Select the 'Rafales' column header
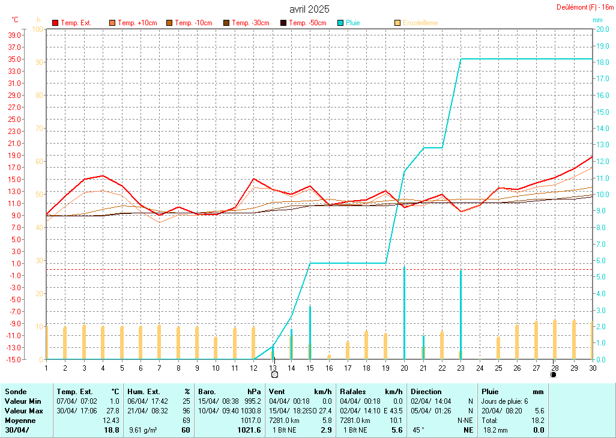The height and width of the screenshot is (438, 616). [x=353, y=391]
